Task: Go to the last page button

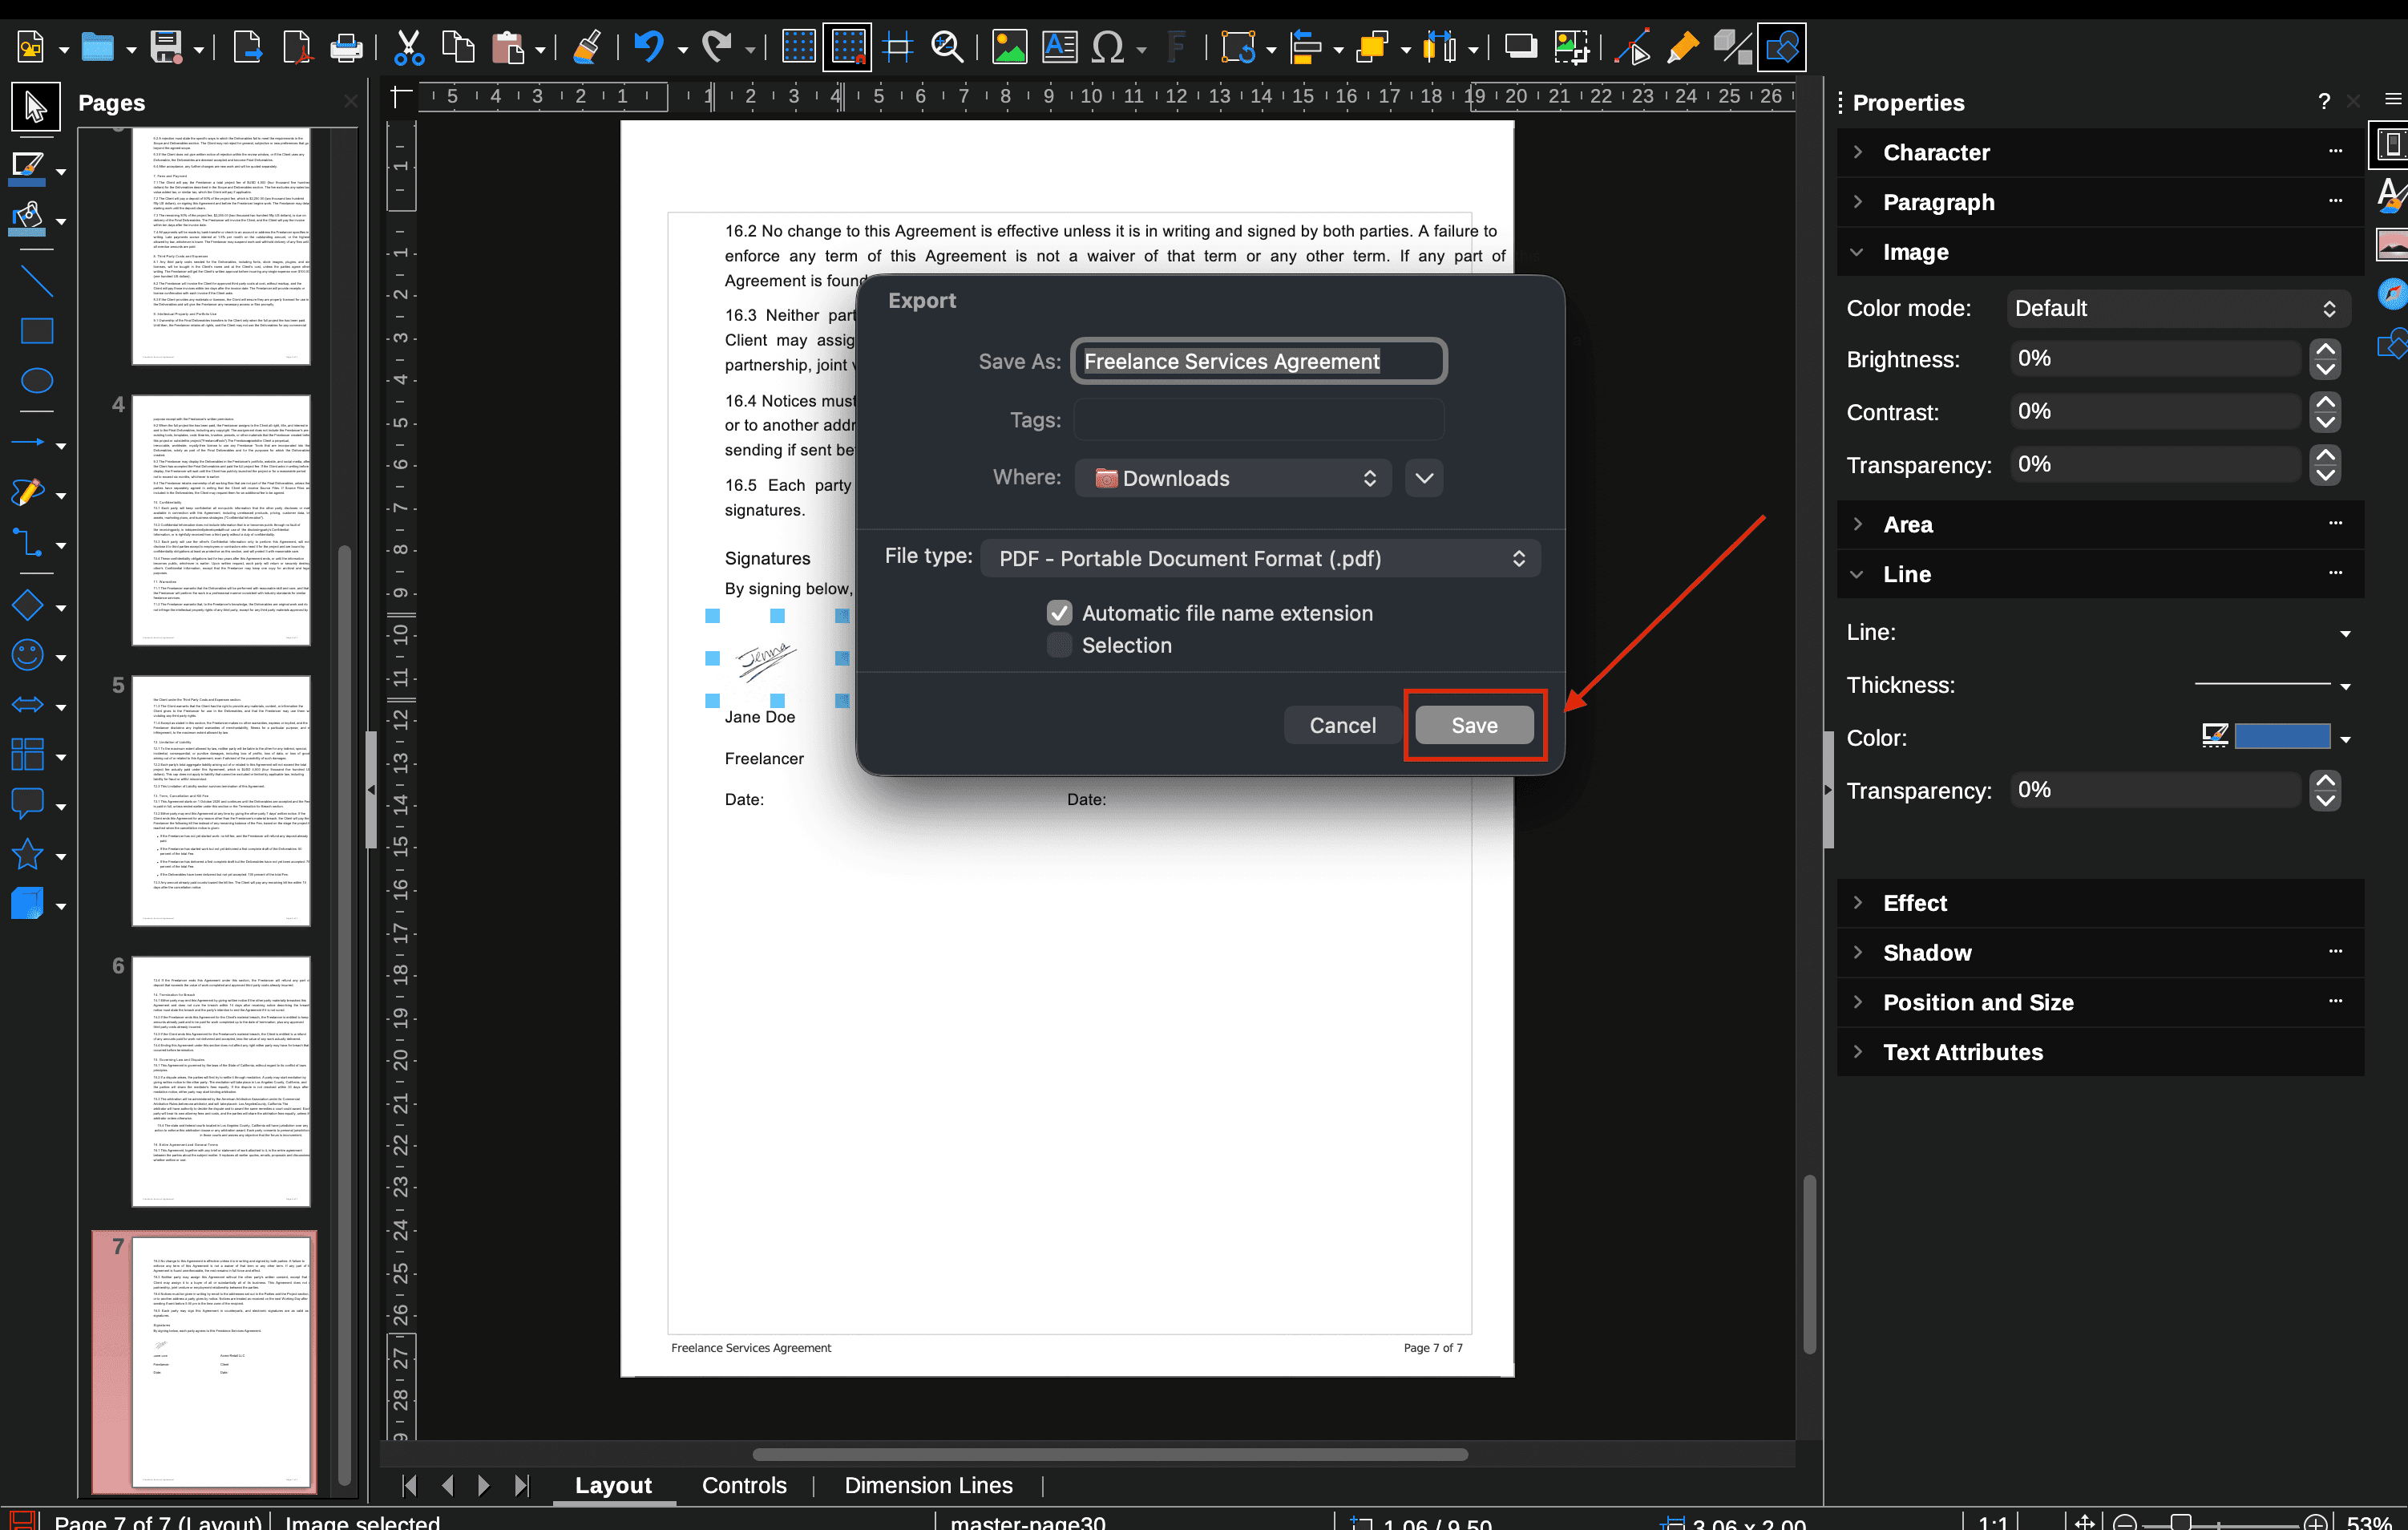Action: click(521, 1485)
